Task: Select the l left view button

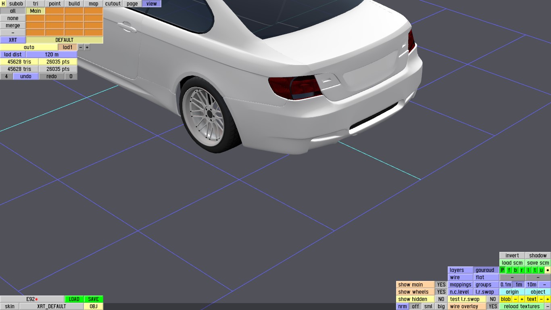Action: click(x=528, y=270)
